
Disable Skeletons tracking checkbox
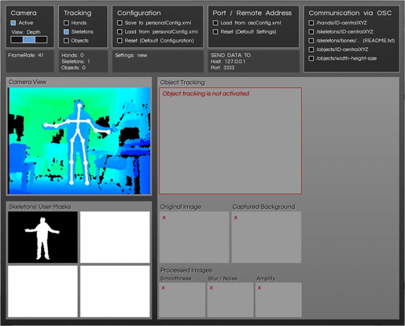pos(66,32)
